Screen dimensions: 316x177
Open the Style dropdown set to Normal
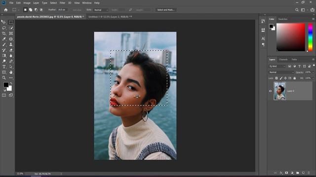pos(101,10)
